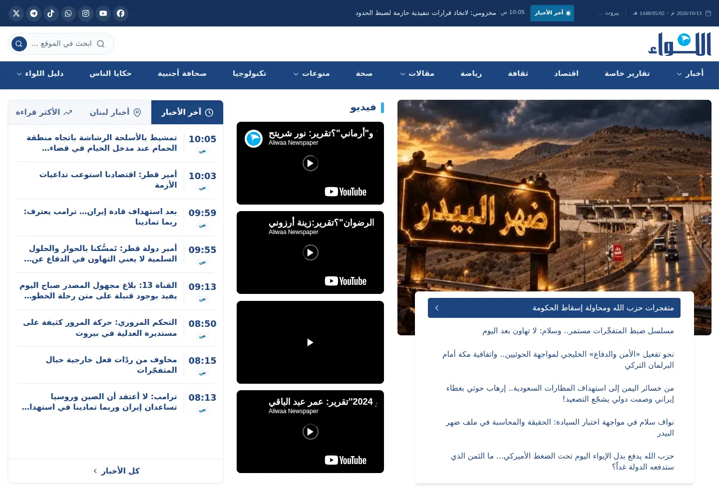
Task: Click the chevron on the متفجرات حزب الله headline bar
Action: tap(437, 308)
